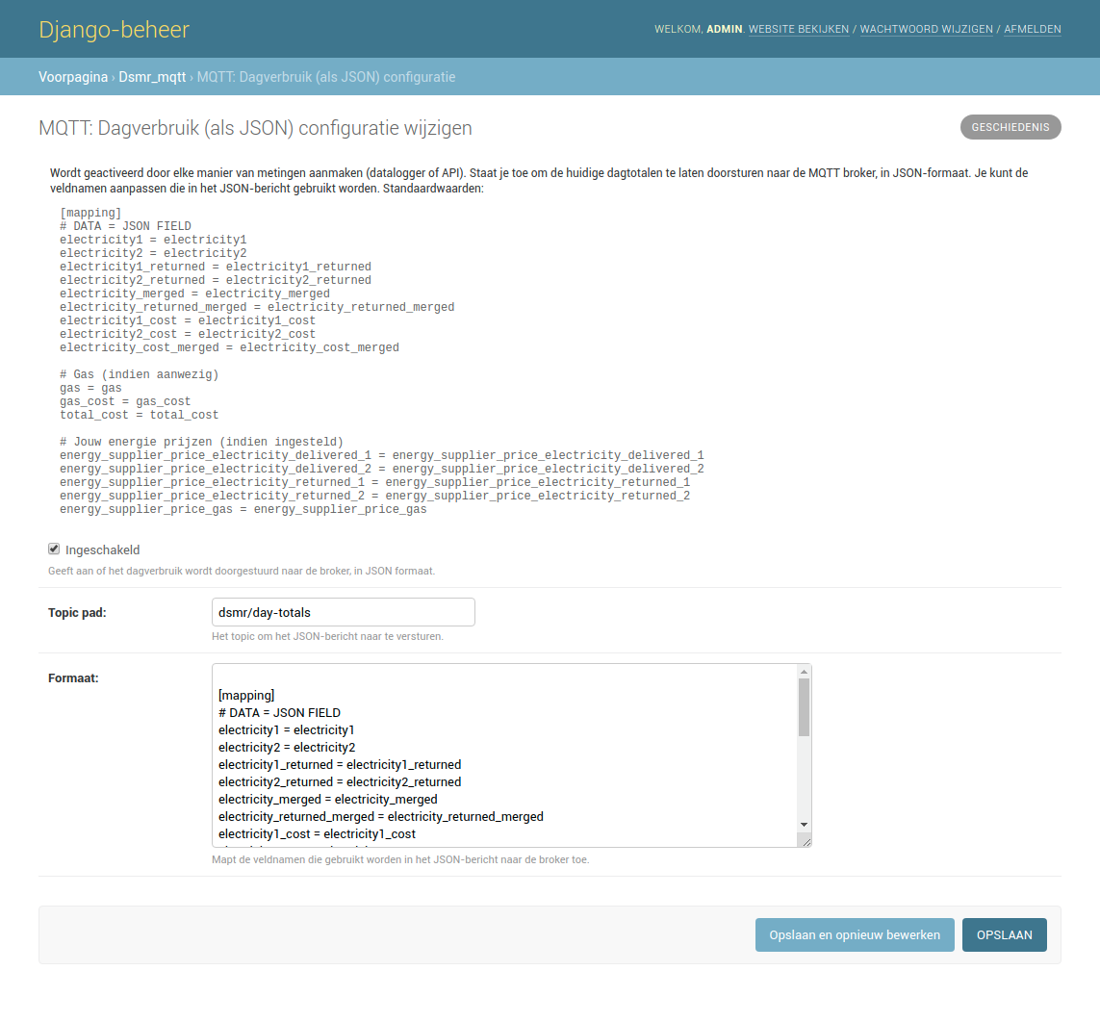The height and width of the screenshot is (1022, 1100).
Task: Click the Topic pad label
Action: 77,612
